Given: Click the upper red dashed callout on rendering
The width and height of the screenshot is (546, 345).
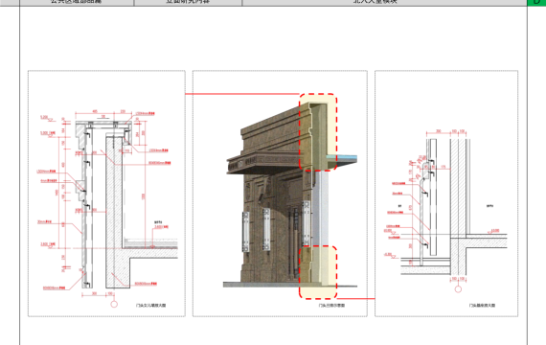Looking at the screenshot, I should pyautogui.click(x=318, y=131).
